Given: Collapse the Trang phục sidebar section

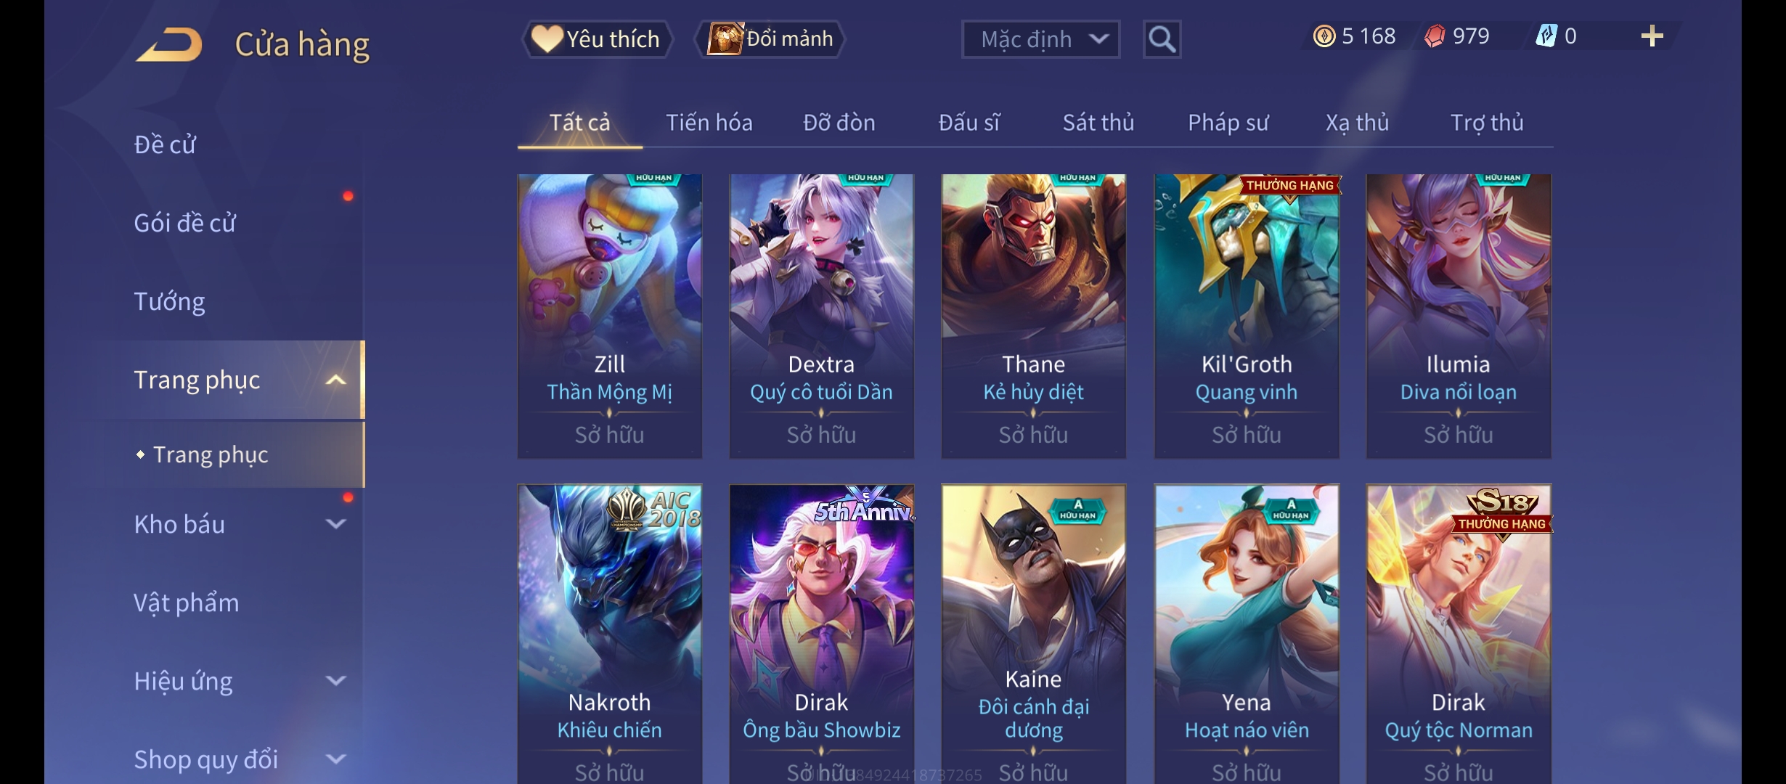Looking at the screenshot, I should click(x=335, y=380).
